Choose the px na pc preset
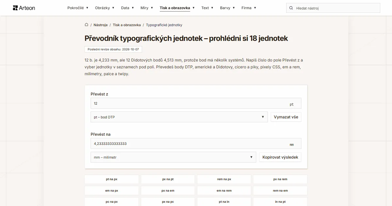This screenshot has width=392, height=206. [168, 202]
